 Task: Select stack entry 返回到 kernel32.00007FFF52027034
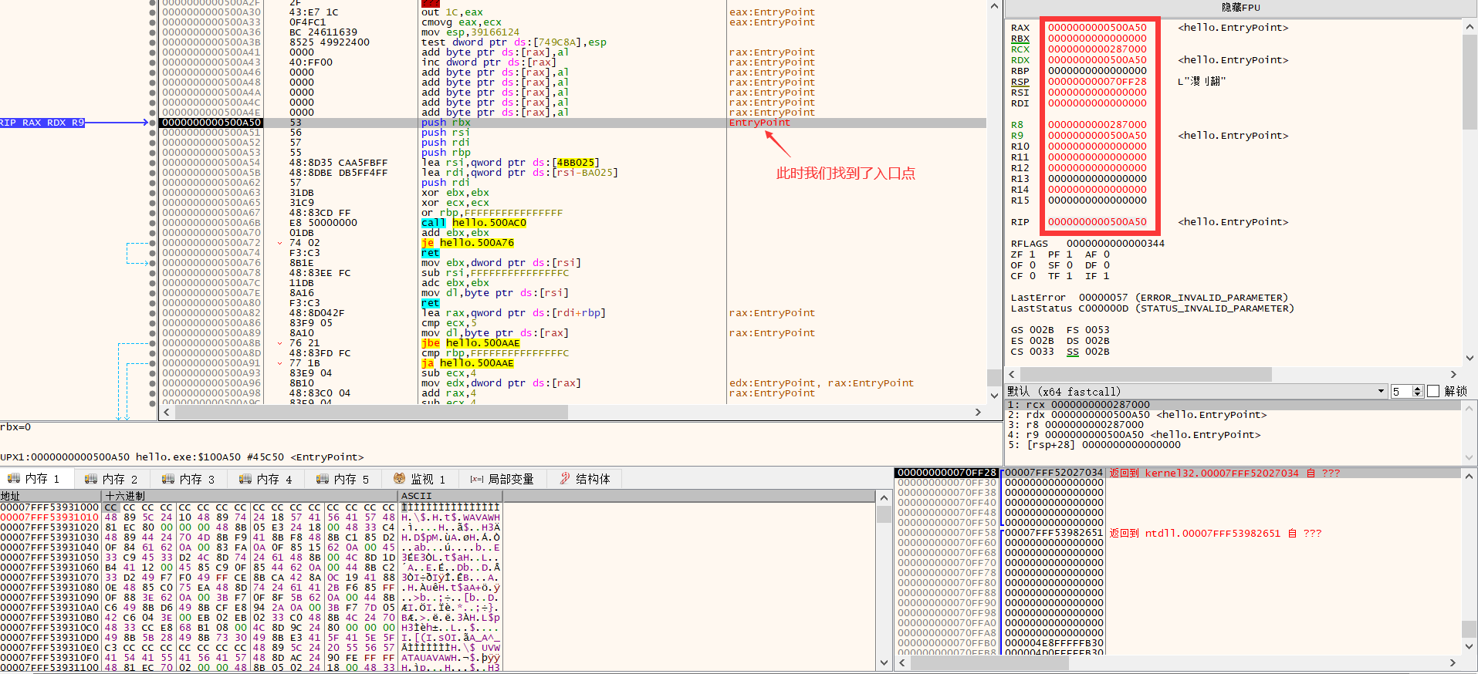tap(1224, 473)
